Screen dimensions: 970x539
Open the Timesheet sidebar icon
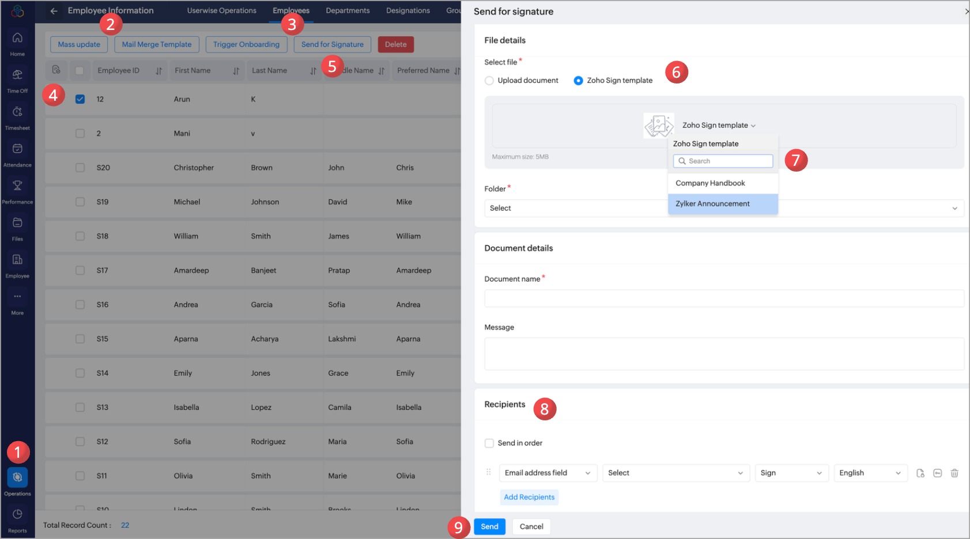click(x=17, y=117)
